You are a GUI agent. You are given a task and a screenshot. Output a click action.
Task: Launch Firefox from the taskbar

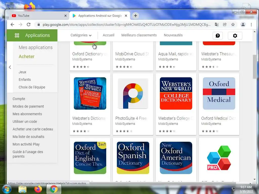[38, 189]
